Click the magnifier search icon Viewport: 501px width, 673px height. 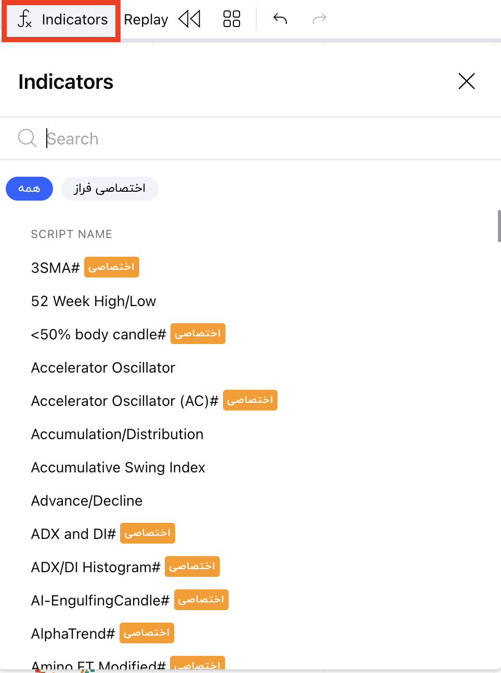pos(27,138)
